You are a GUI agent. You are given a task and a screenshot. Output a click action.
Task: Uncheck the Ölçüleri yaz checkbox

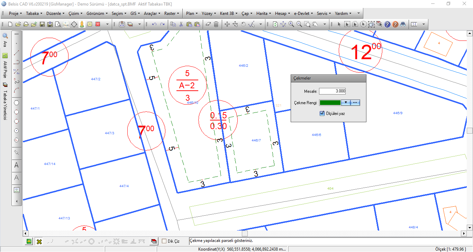(x=322, y=113)
